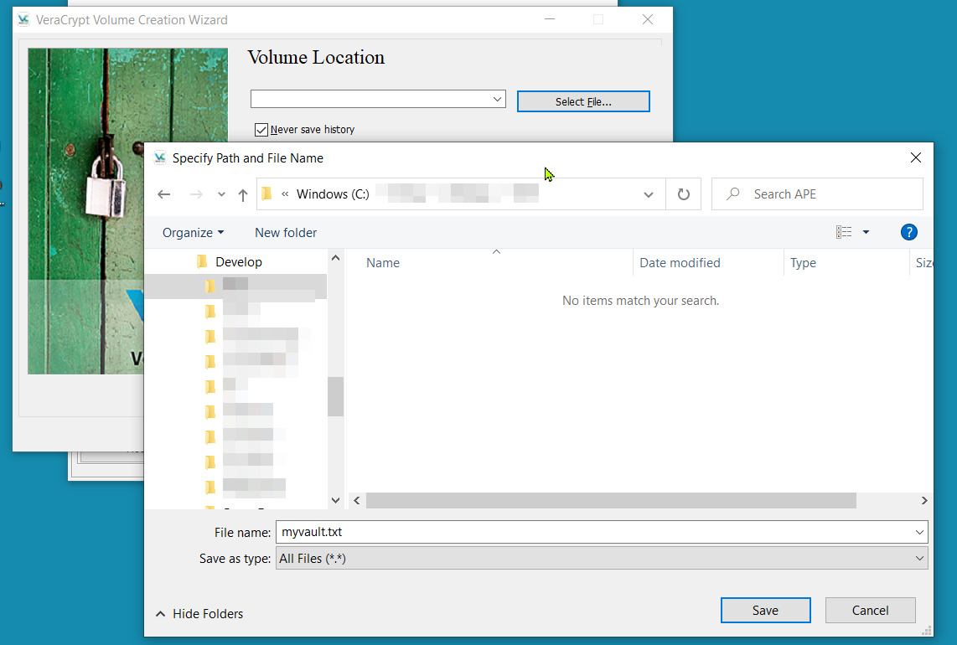Open recent locations chevron next to forward arrow
Image resolution: width=957 pixels, height=645 pixels.
click(221, 194)
